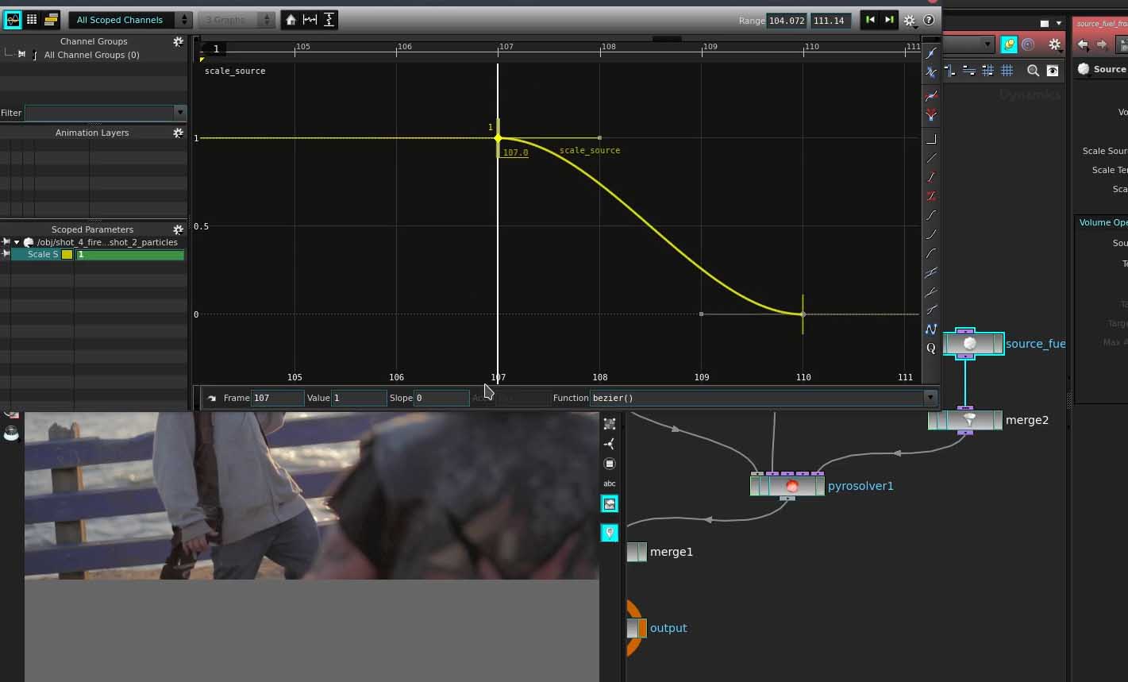
Task: Open the Scoped Parameters gear menu
Action: click(178, 229)
